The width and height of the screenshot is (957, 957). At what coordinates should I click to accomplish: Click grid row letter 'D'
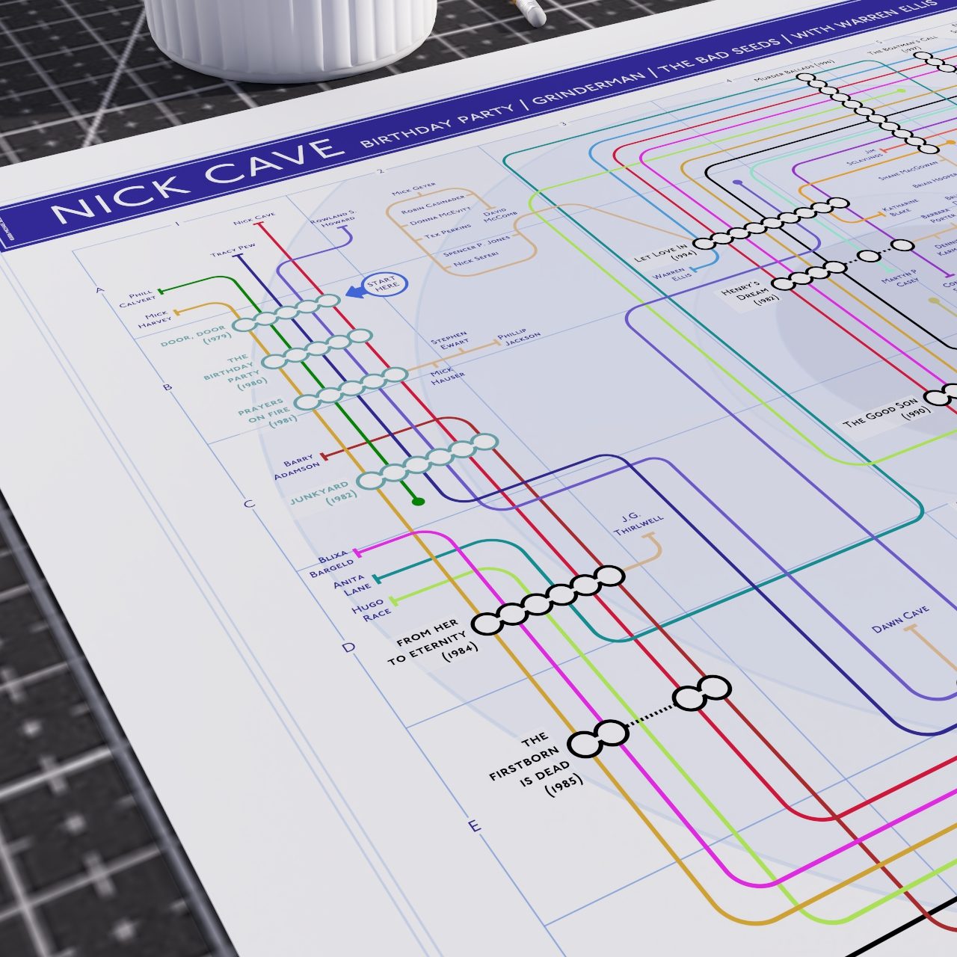coord(348,647)
